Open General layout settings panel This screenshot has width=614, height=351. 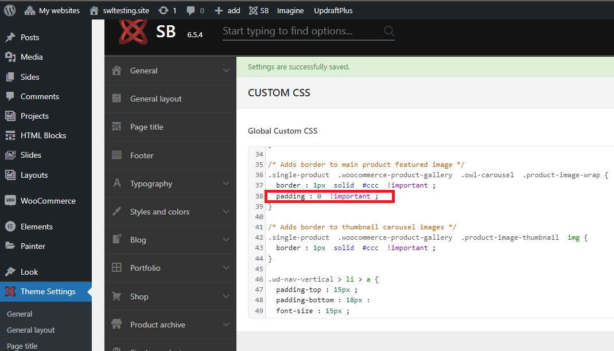(170, 99)
